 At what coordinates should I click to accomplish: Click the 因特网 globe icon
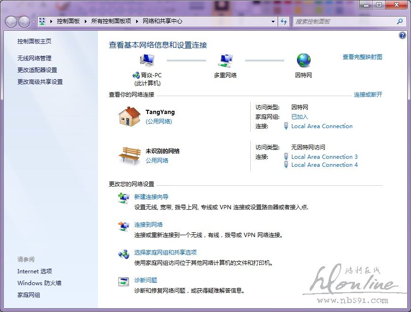coord(304,60)
